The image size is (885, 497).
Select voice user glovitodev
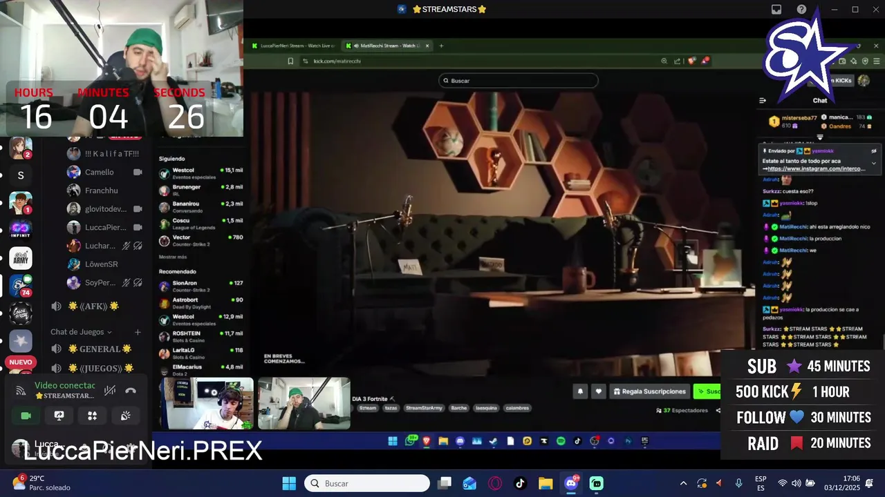click(104, 208)
